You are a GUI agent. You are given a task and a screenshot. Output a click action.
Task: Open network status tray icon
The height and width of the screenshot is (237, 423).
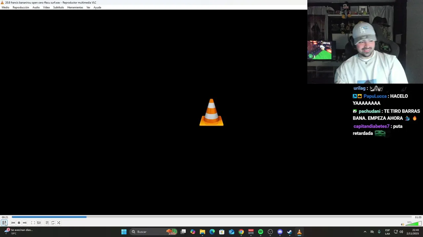[396, 232]
